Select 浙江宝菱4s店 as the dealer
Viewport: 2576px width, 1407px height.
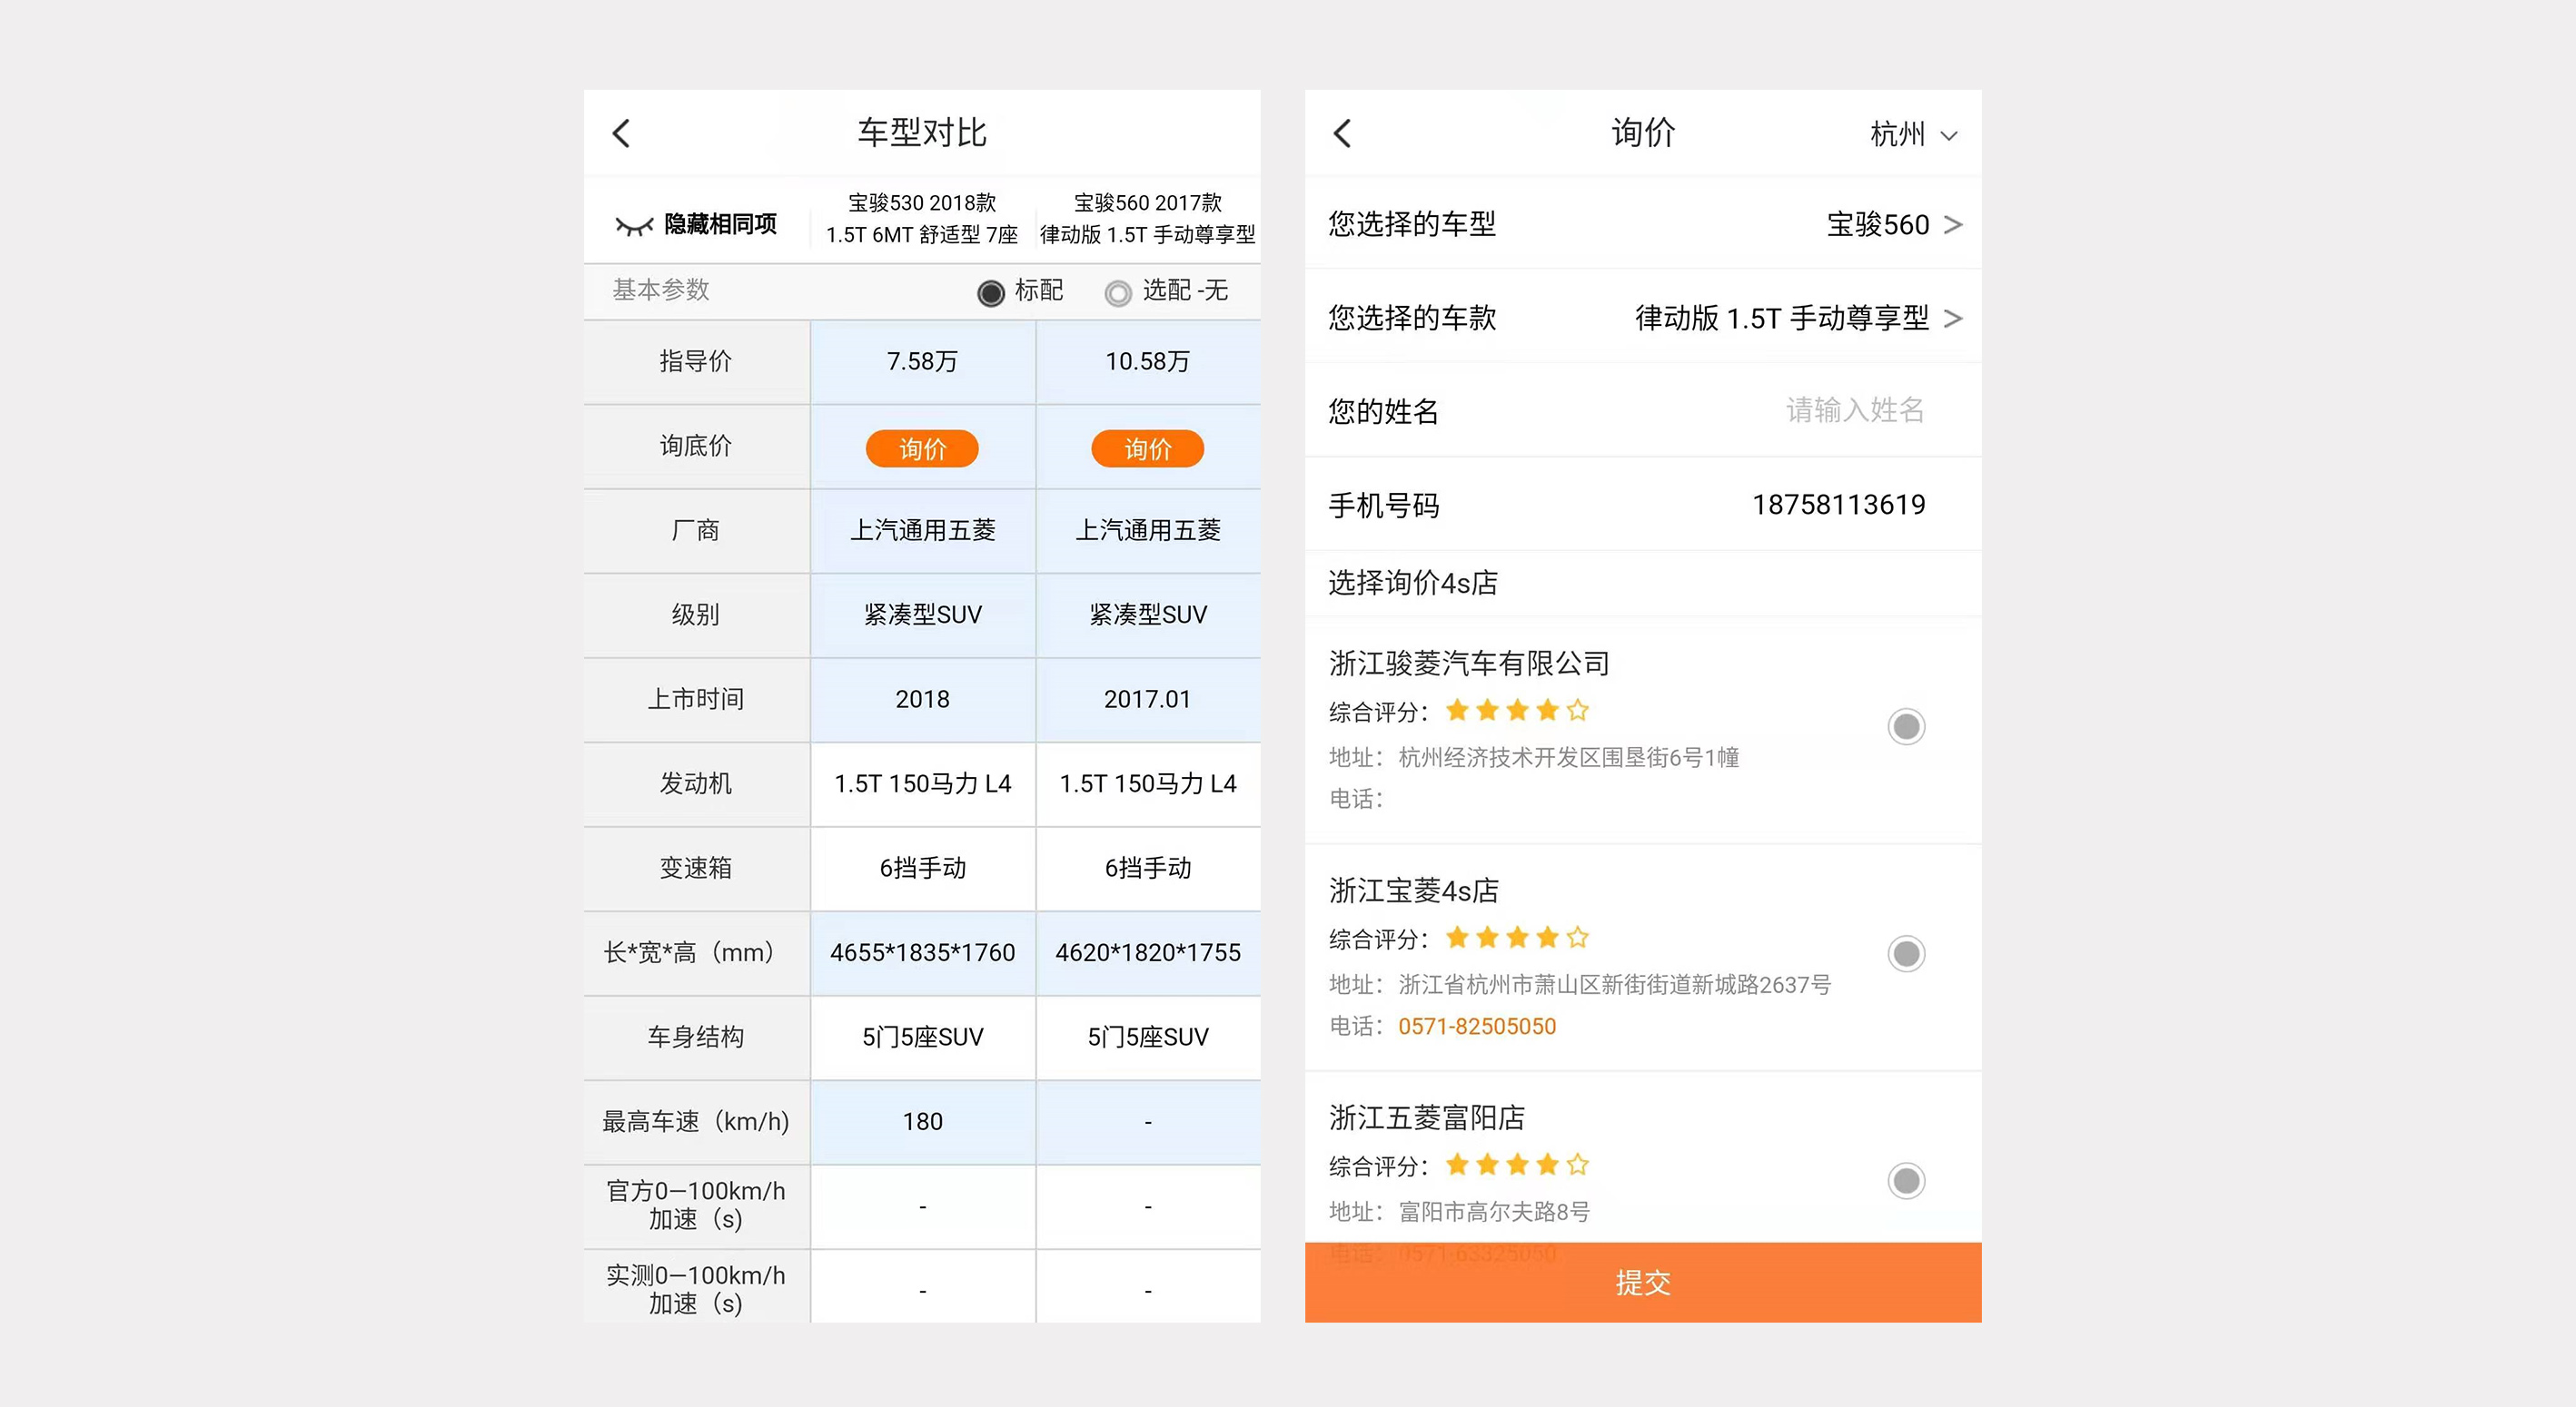tap(1907, 954)
